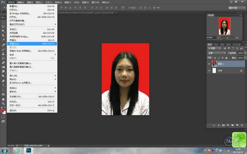247x154 pixels.
Task: Select the Gradient tool
Action: point(3,67)
